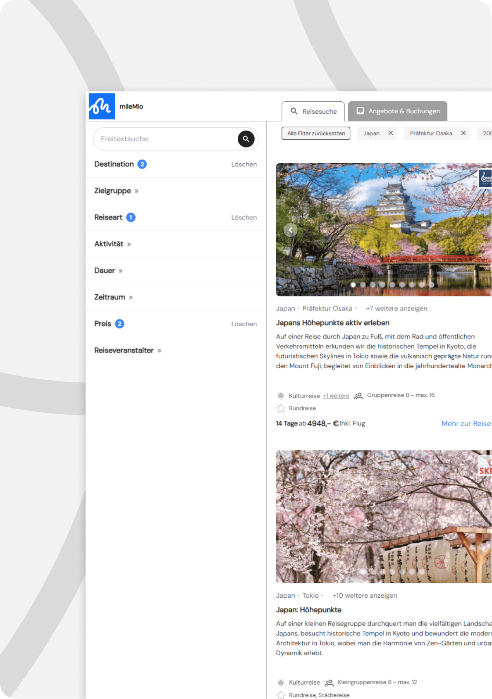Remove the Präfektur Osaka filter chip
The height and width of the screenshot is (699, 492).
463,133
